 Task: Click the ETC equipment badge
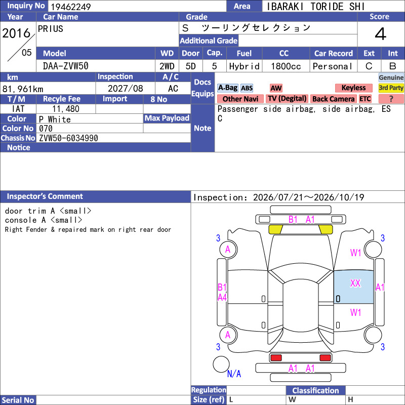(365, 99)
